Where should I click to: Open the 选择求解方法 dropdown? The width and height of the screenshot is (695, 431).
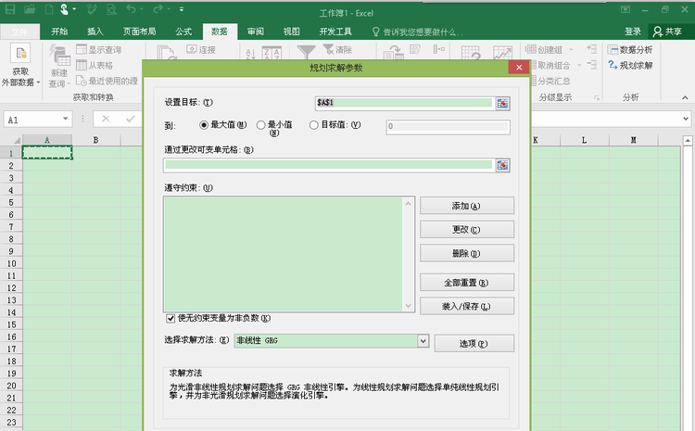(423, 340)
